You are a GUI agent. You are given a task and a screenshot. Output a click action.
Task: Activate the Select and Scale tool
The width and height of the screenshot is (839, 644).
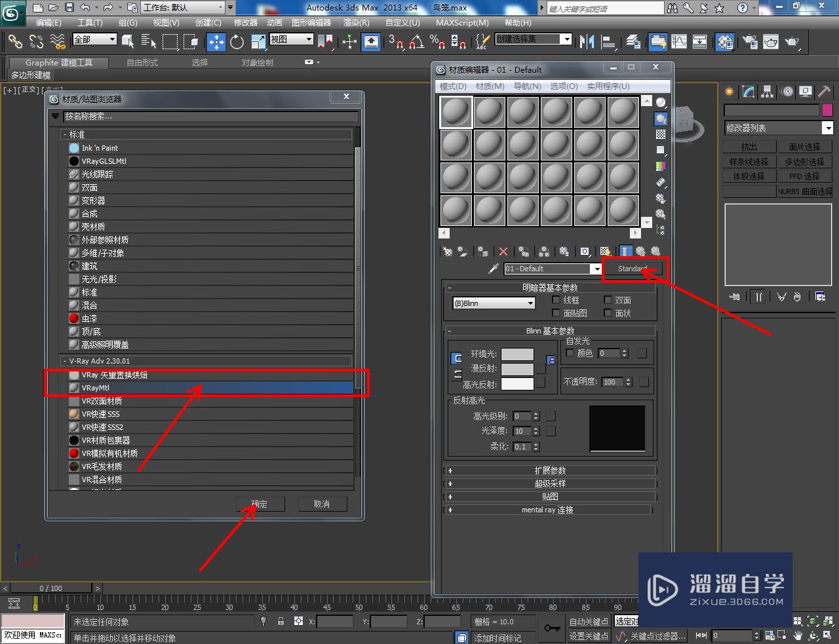pyautogui.click(x=258, y=42)
